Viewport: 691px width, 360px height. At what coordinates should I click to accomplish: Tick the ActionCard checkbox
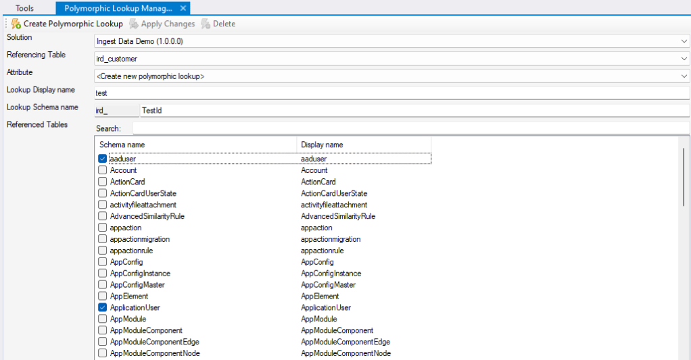[x=103, y=182]
